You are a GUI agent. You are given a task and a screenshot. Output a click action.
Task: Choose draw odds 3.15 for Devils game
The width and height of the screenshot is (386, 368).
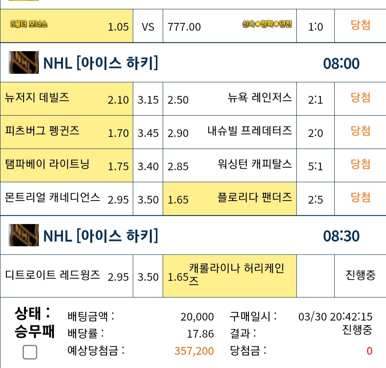tap(148, 99)
